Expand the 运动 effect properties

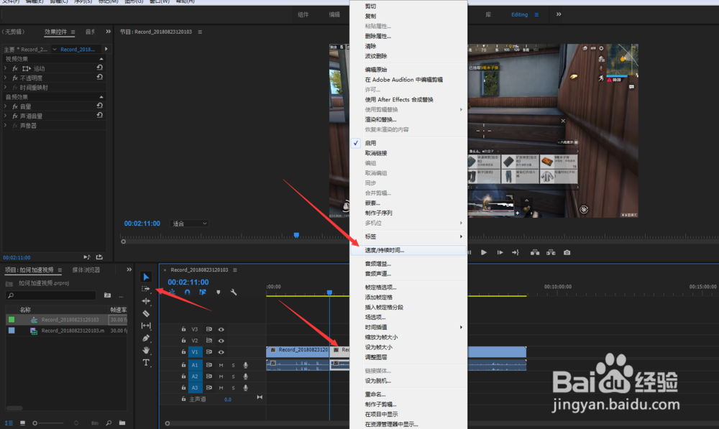click(6, 68)
